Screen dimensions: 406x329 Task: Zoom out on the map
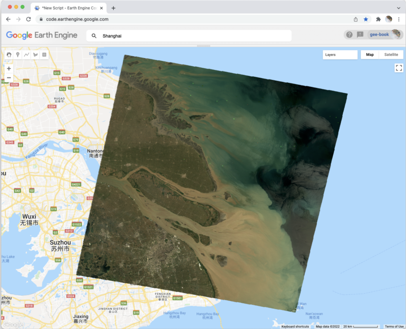(x=9, y=78)
